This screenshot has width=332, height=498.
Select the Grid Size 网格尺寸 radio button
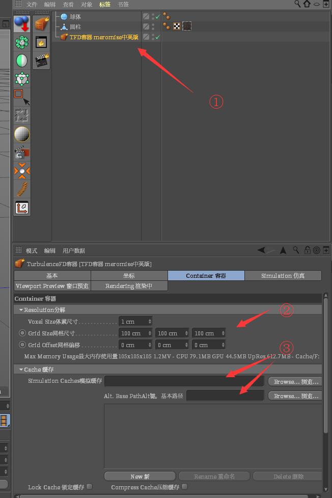pyautogui.click(x=22, y=333)
